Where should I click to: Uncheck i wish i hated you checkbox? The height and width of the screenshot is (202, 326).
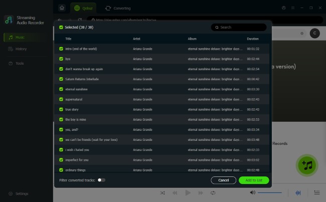[x=61, y=150]
